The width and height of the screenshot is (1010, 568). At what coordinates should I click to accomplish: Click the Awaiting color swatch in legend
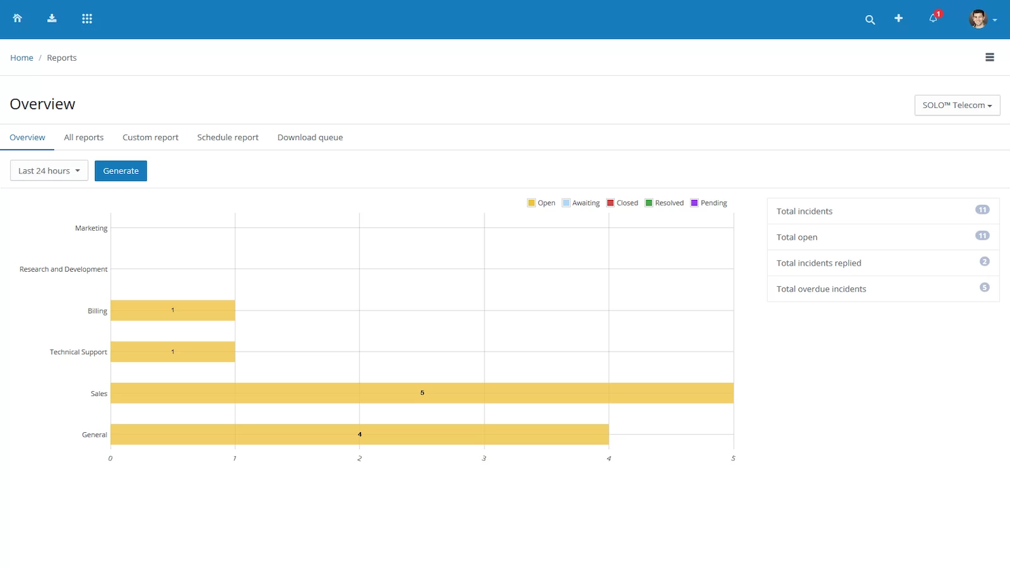[565, 203]
